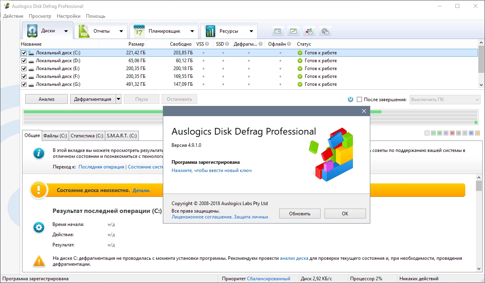This screenshot has height=283, width=485.
Task: Open the Просмотр menu
Action: click(x=40, y=16)
